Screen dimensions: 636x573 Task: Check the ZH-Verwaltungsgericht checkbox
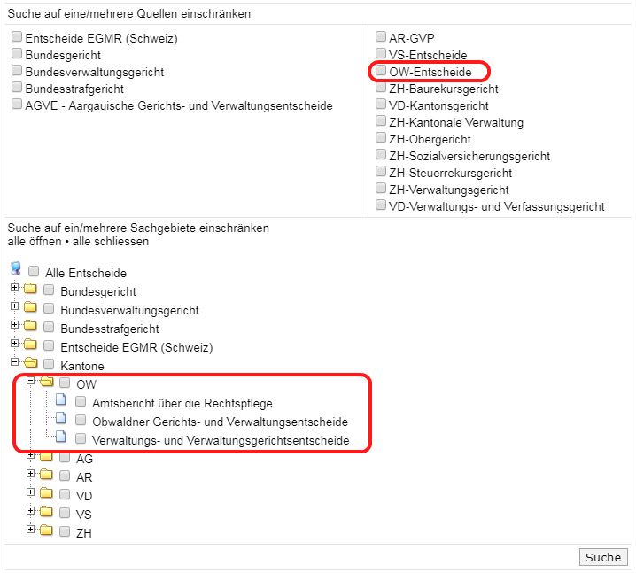[x=381, y=188]
